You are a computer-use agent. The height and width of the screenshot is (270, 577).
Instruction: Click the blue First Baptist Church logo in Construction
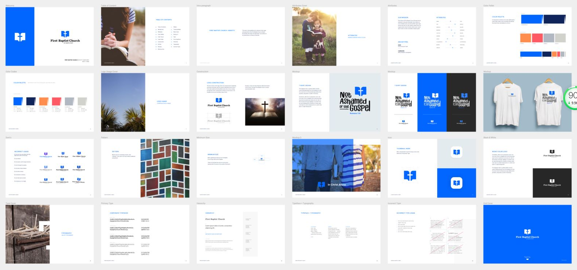[x=219, y=102]
